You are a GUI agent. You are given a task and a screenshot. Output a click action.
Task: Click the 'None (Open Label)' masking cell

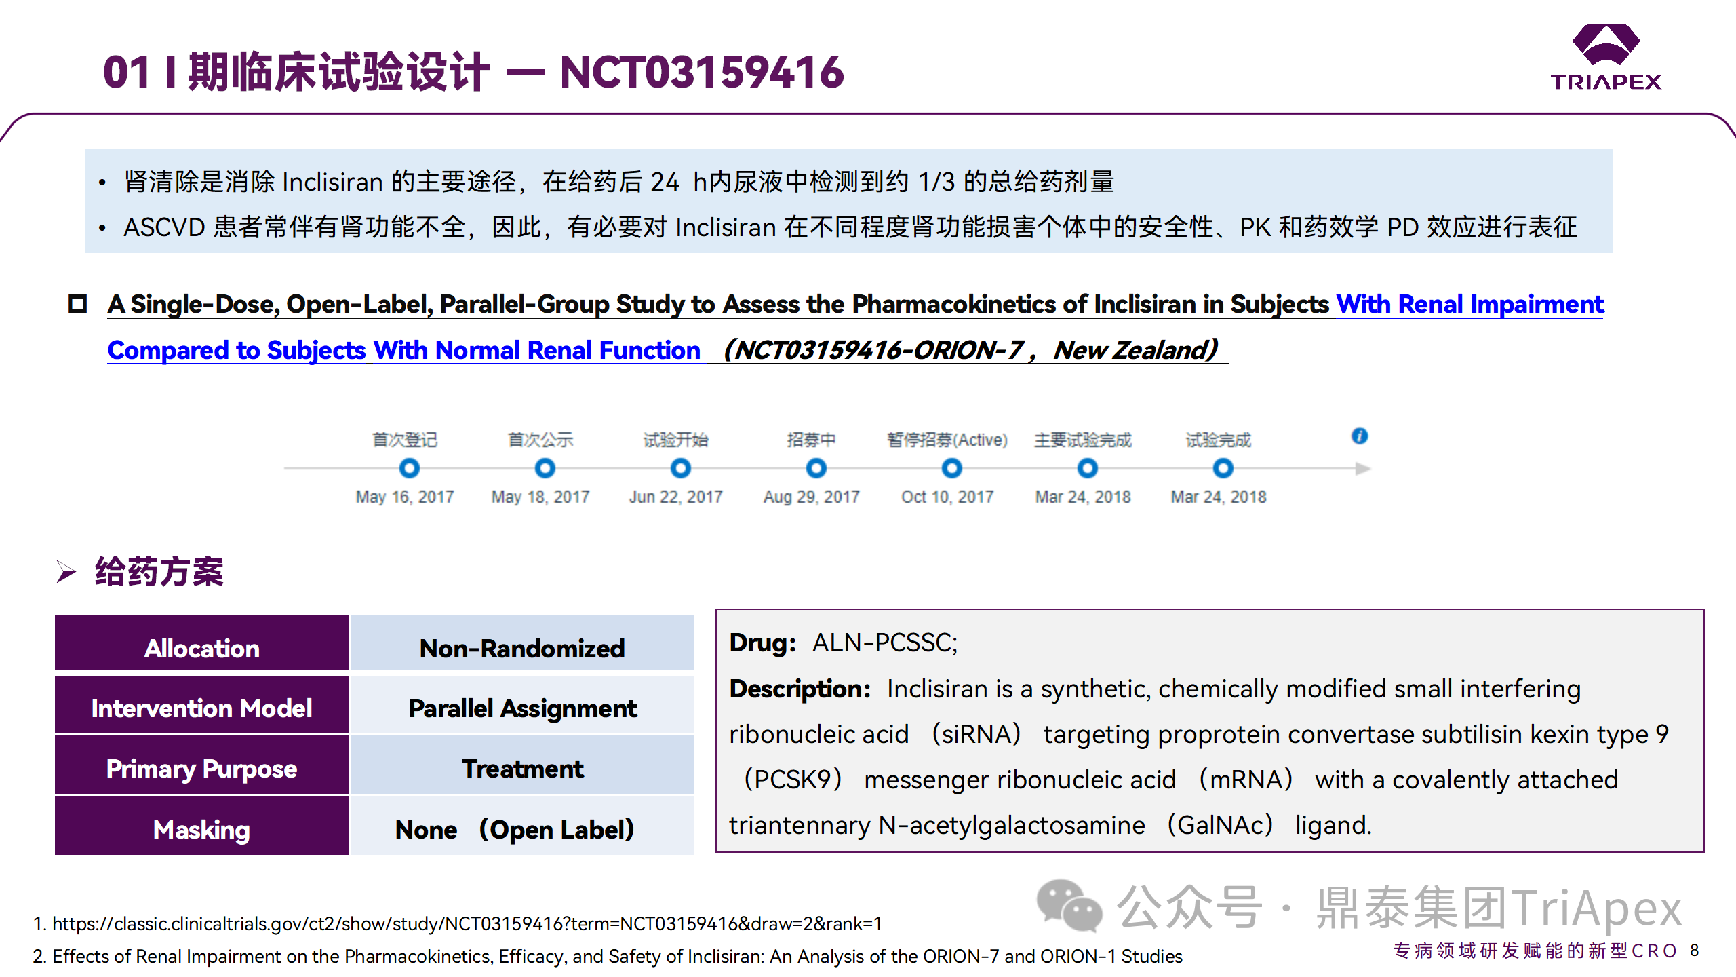(x=521, y=828)
